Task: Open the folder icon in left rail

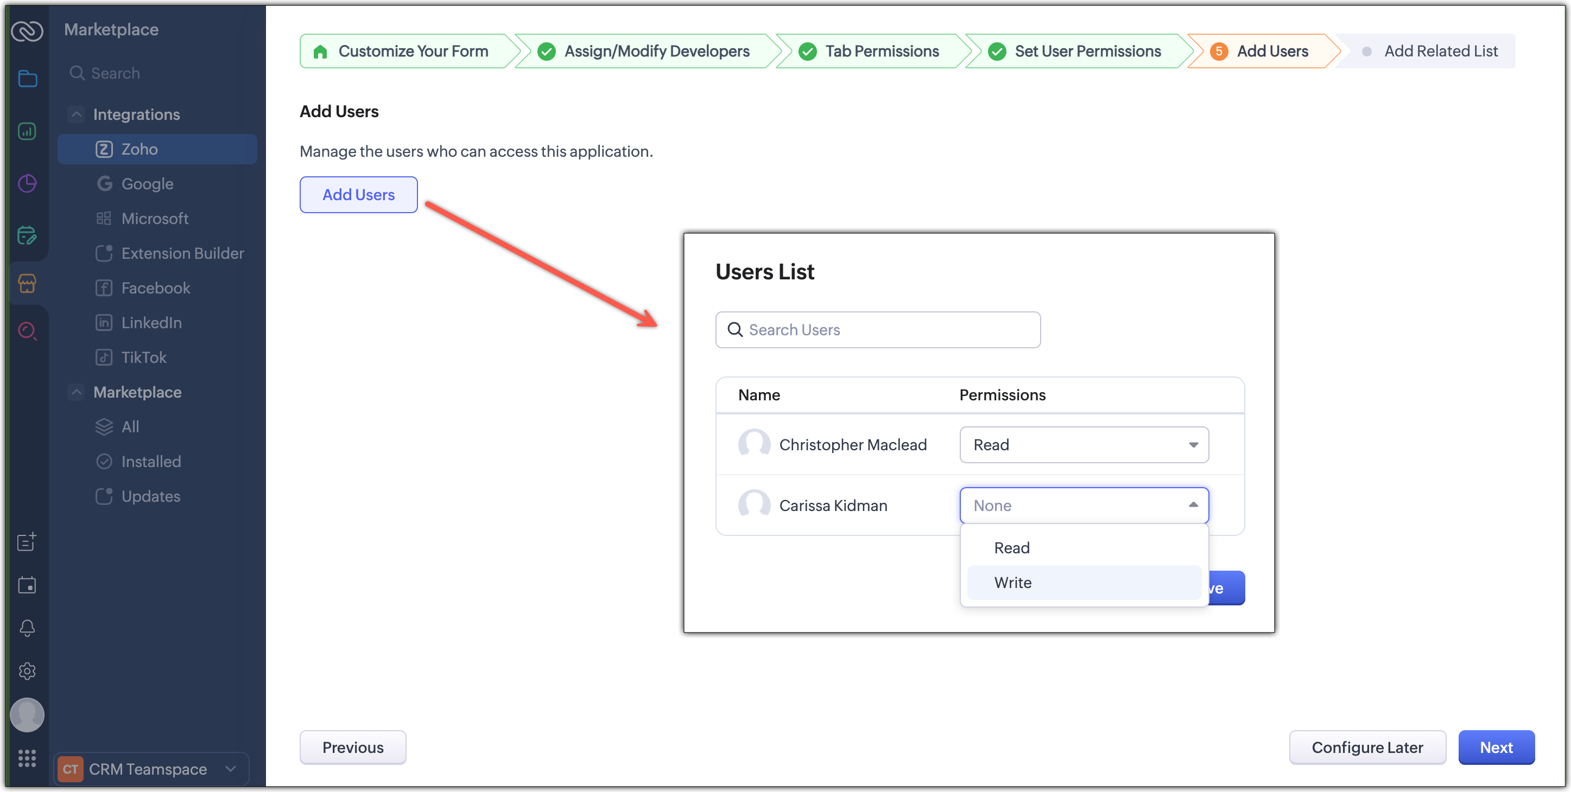Action: (28, 79)
